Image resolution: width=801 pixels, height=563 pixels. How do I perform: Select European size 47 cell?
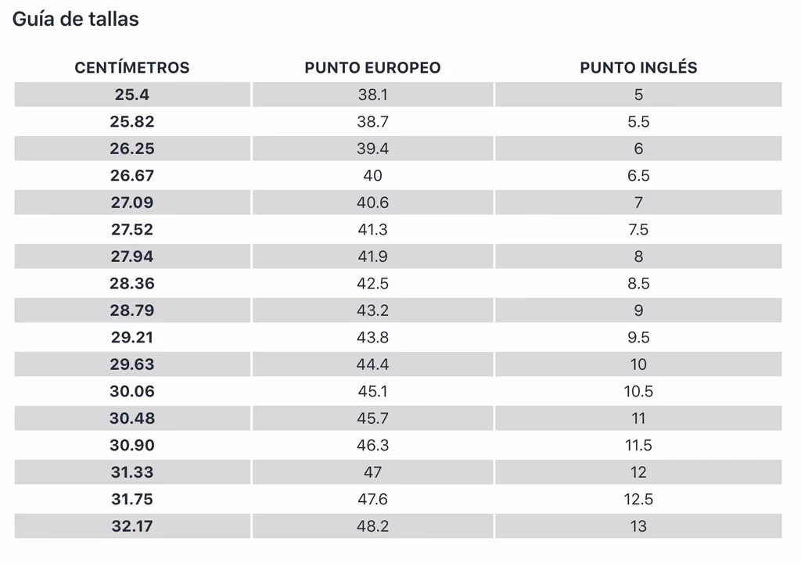372,472
